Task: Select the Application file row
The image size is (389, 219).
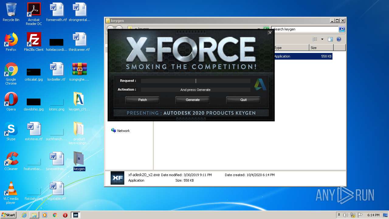Action: pyautogui.click(x=303, y=56)
